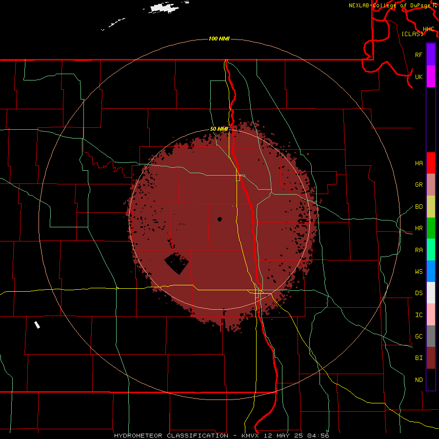Click the DS legend label
The width and height of the screenshot is (439, 439).
click(x=419, y=293)
